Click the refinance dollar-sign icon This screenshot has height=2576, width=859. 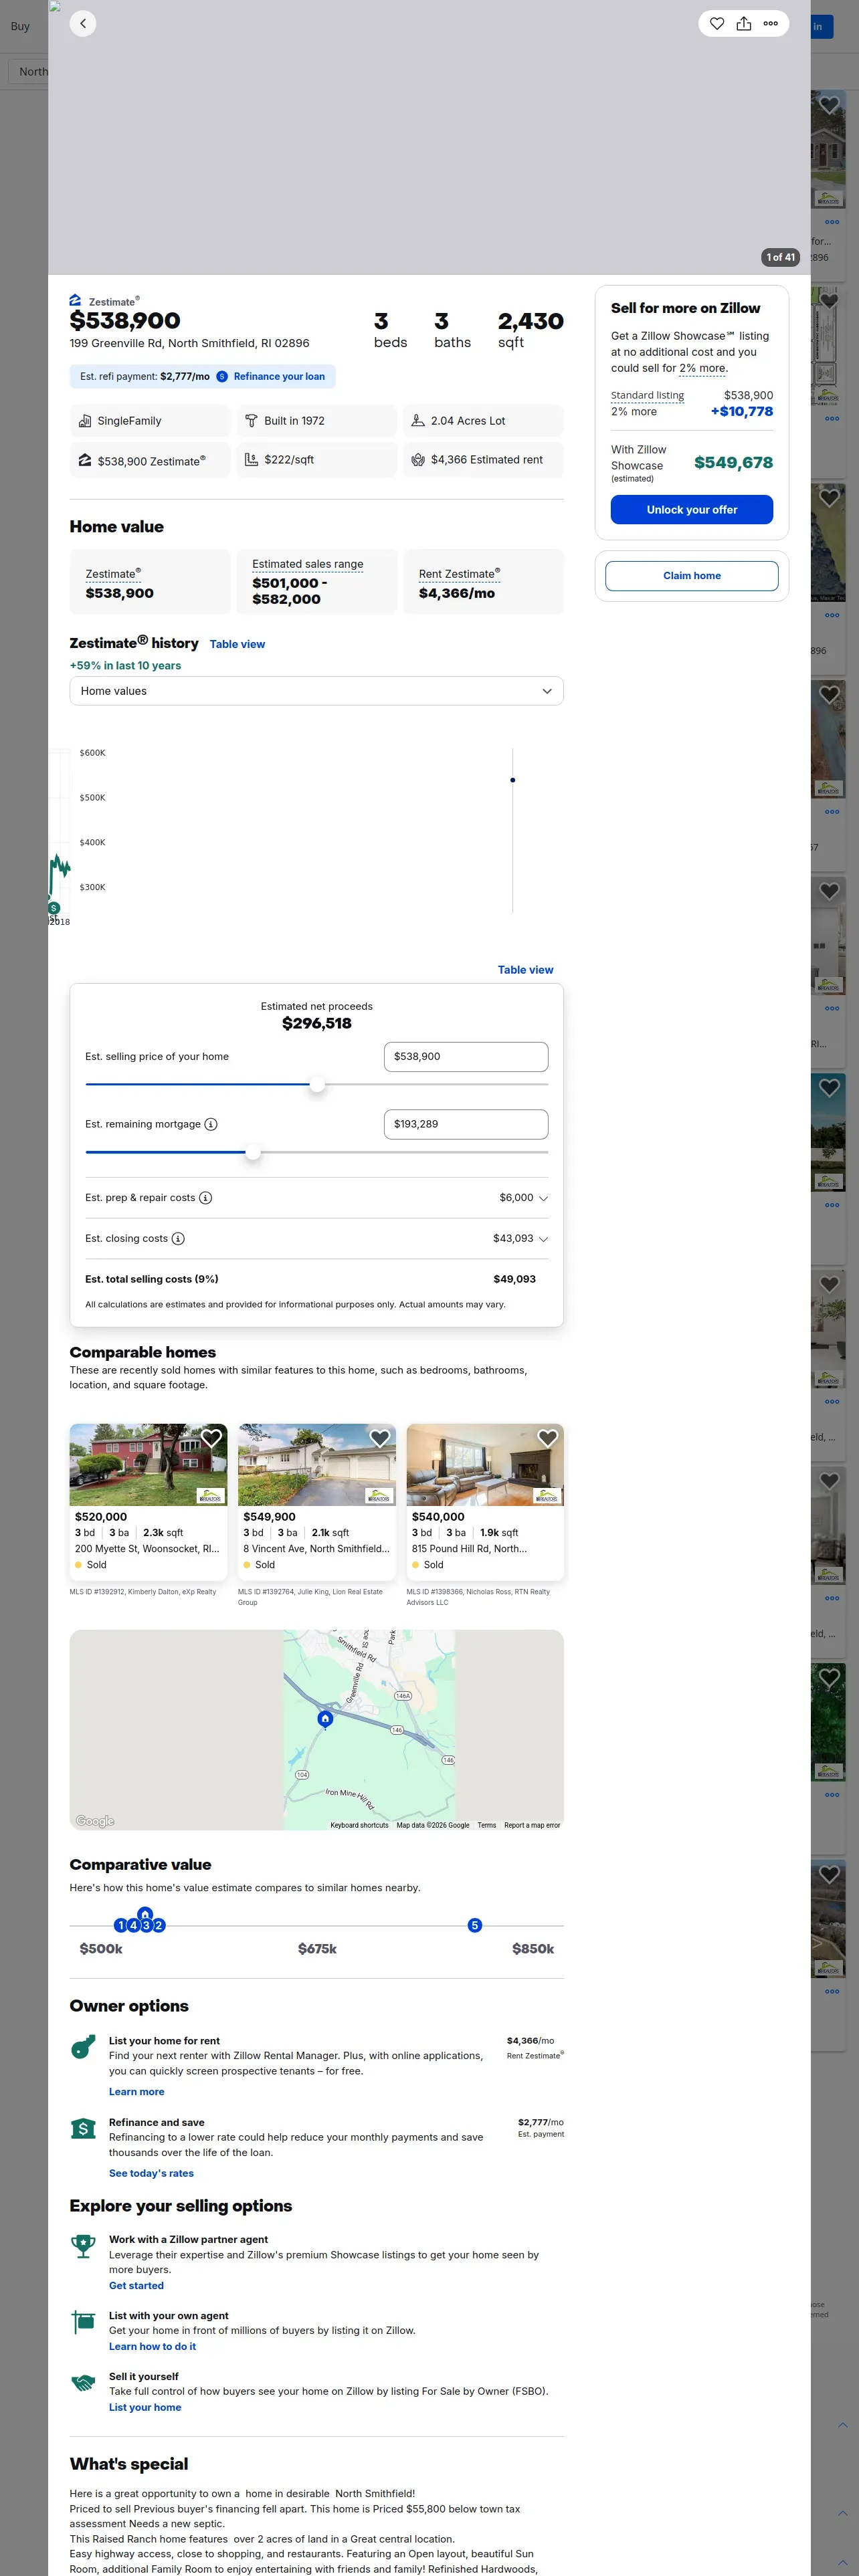tap(222, 377)
